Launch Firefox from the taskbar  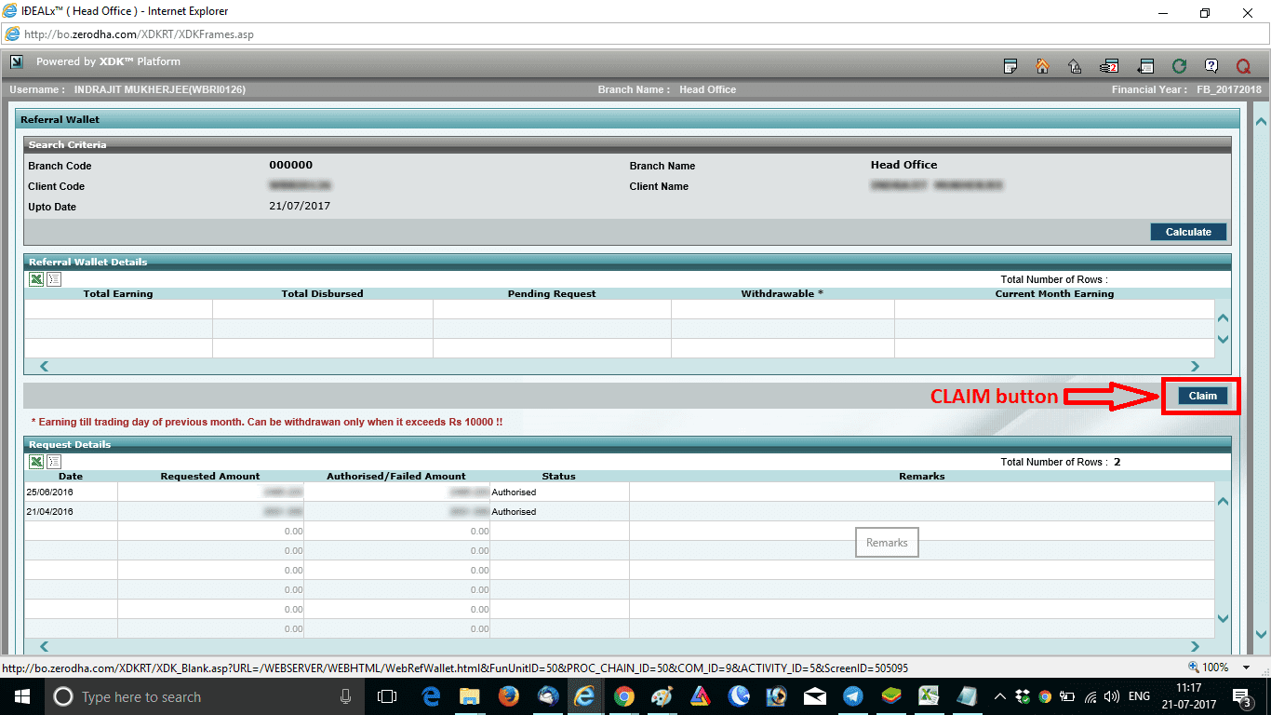(508, 696)
